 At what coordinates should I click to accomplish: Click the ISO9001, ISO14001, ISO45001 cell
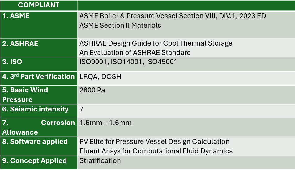tap(186, 64)
